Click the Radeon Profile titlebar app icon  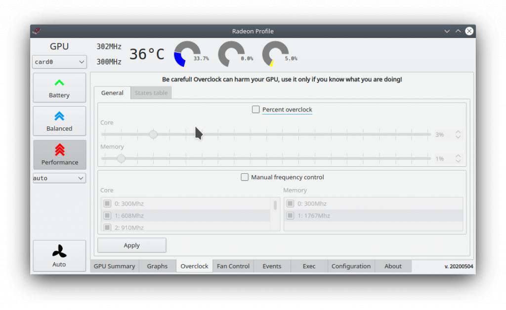point(37,31)
